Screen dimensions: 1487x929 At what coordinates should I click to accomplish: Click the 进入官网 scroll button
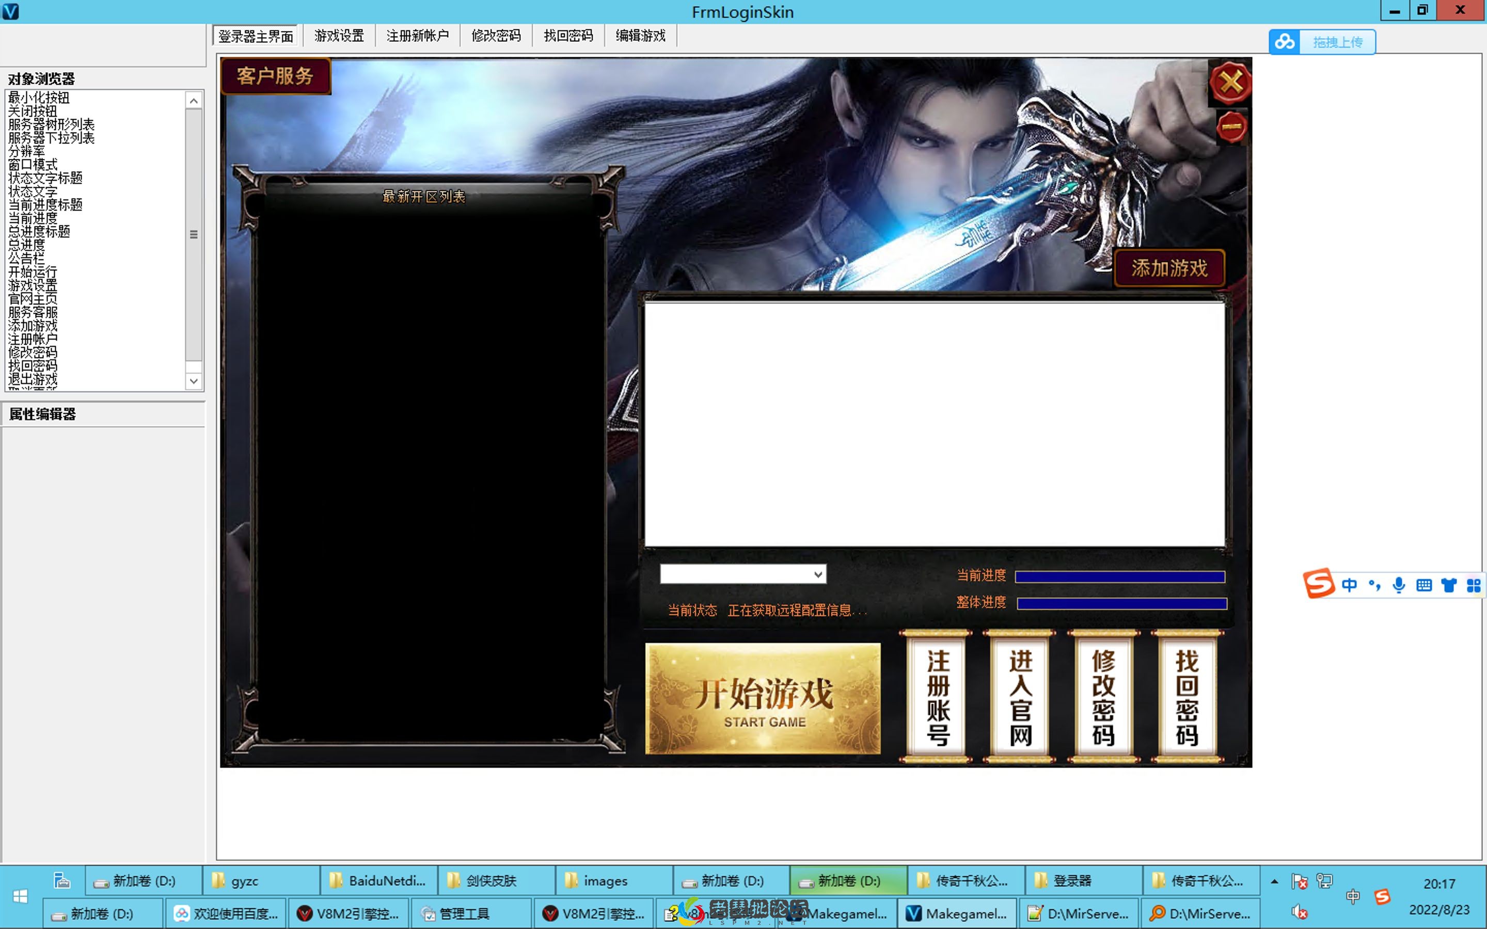[x=1020, y=696]
